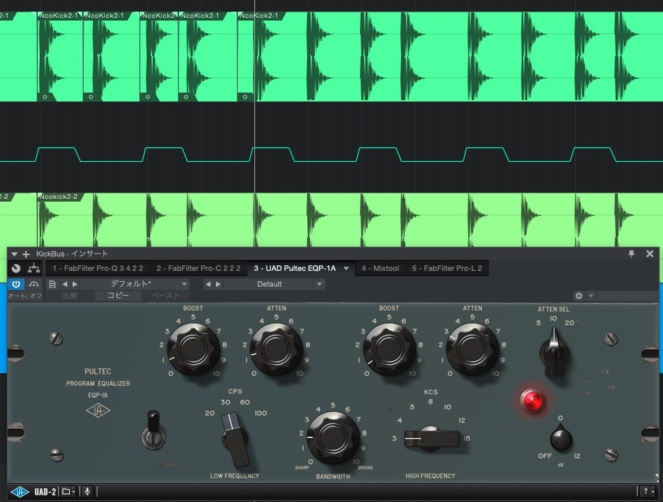Flip the Pultec EQ in/out toggle switch
Screen dimensions: 663x502
[153, 428]
